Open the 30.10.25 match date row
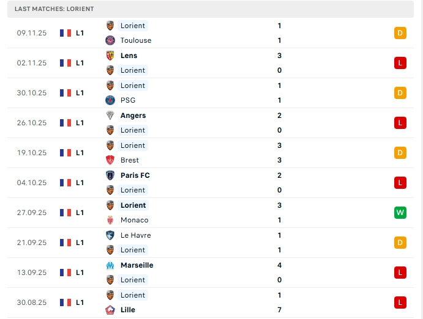This screenshot has height=319, width=423. (x=32, y=93)
